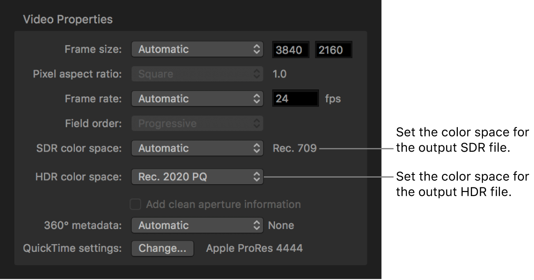Click the SDR color space chevron icon
Image resolution: width=534 pixels, height=280 pixels.
[x=257, y=148]
